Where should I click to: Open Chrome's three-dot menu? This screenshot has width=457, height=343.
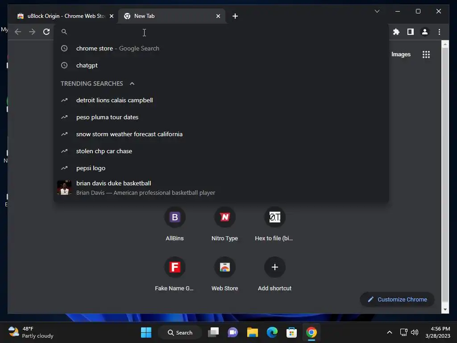point(439,32)
